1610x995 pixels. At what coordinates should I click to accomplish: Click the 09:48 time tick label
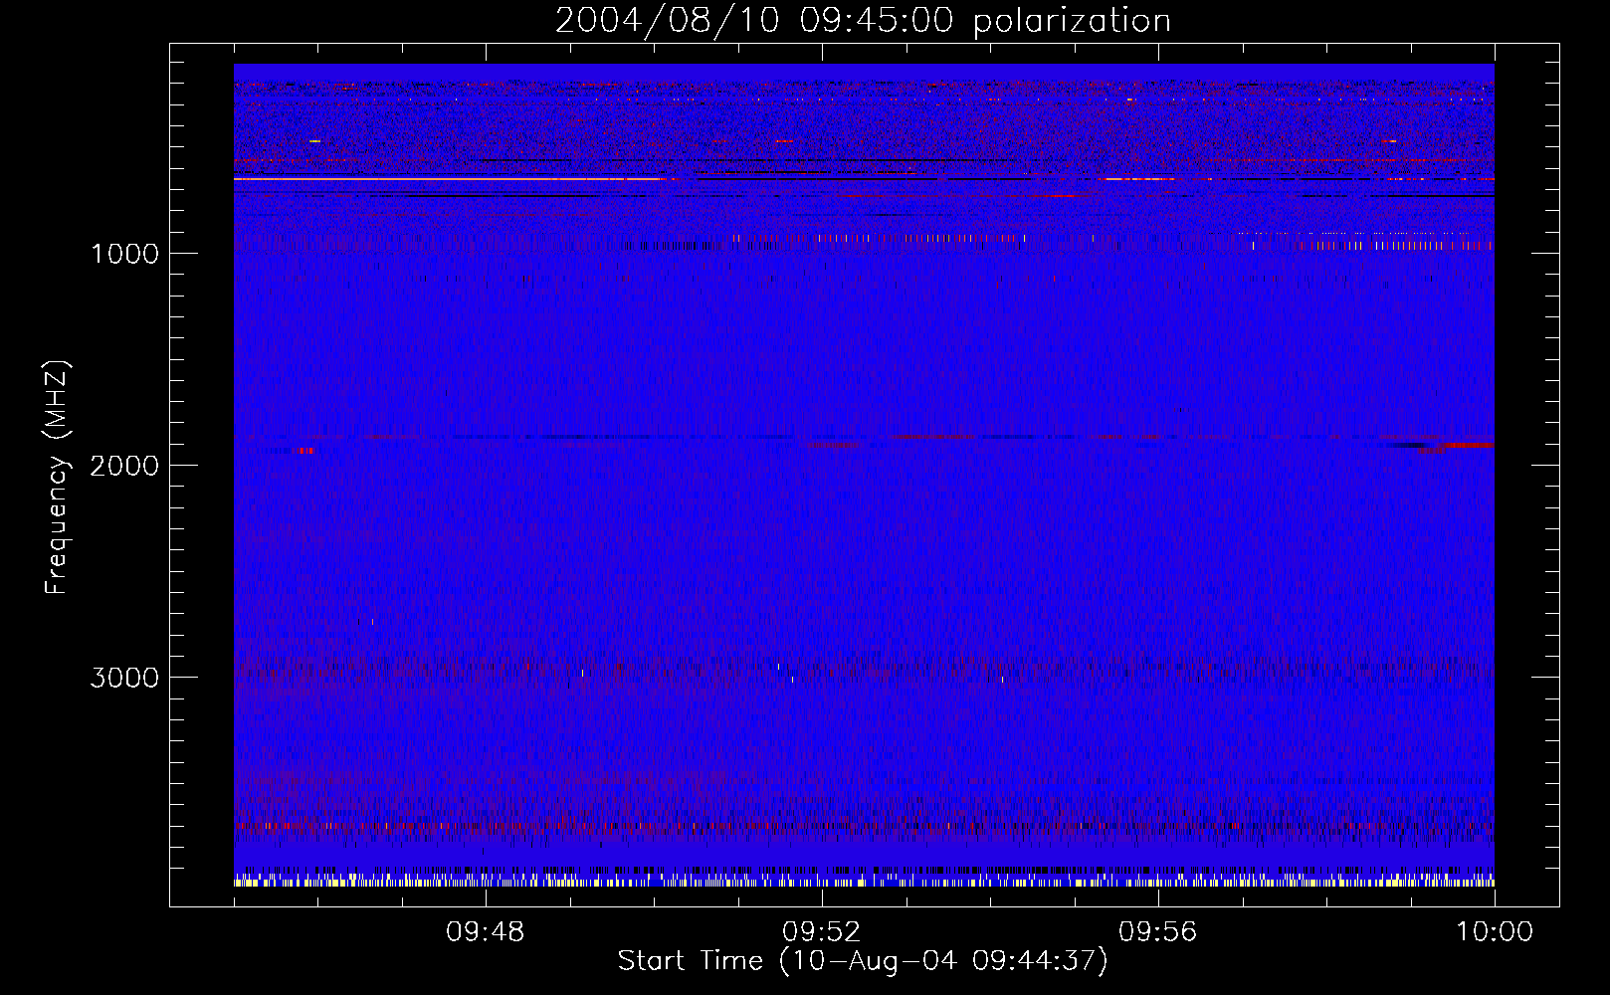pyautogui.click(x=485, y=932)
